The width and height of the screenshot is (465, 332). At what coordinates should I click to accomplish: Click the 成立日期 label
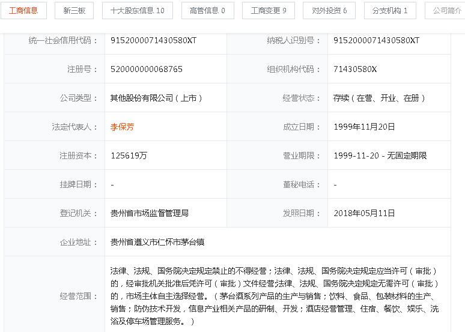(x=302, y=127)
